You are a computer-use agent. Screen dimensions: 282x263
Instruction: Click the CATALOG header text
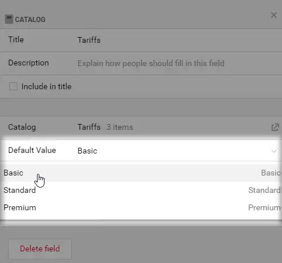click(31, 20)
